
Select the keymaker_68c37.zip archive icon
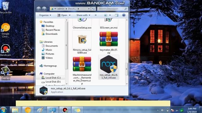109,39
